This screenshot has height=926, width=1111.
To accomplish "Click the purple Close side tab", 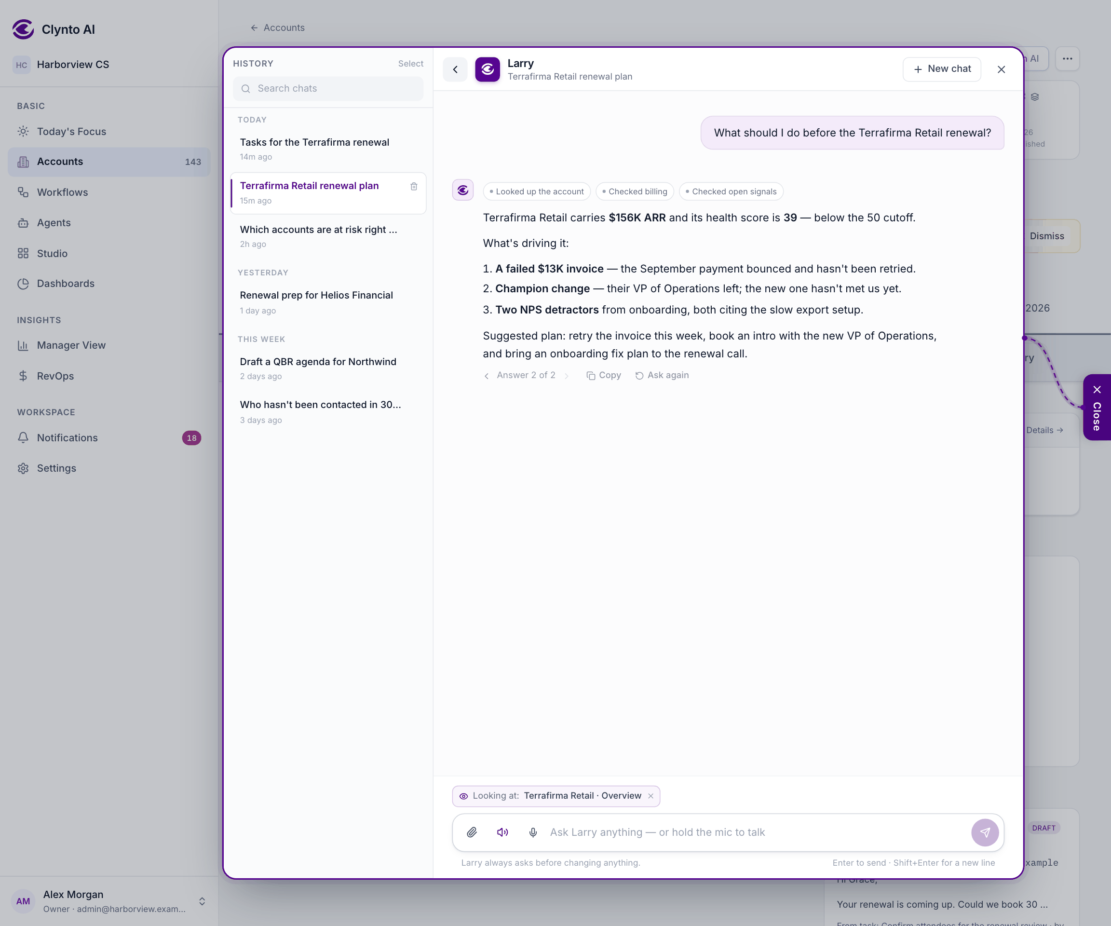I will pos(1097,408).
